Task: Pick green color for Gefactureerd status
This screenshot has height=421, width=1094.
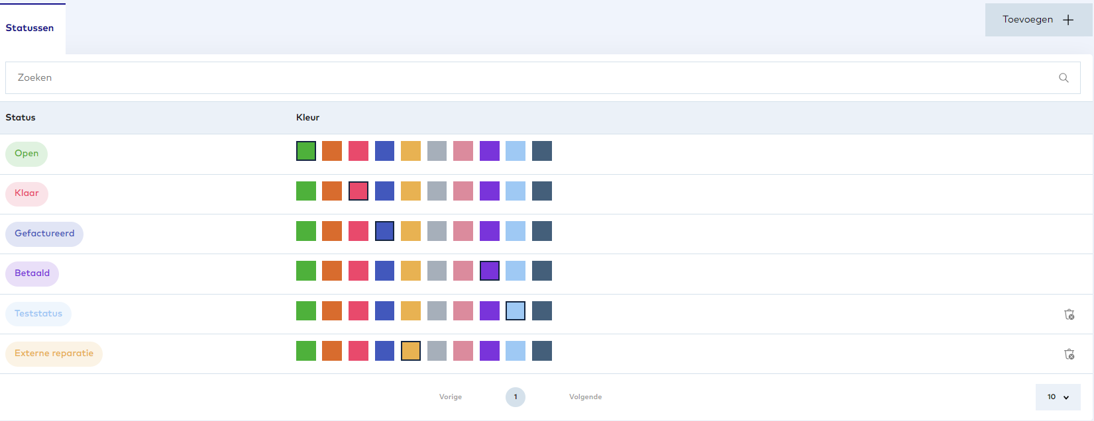Action: click(306, 231)
